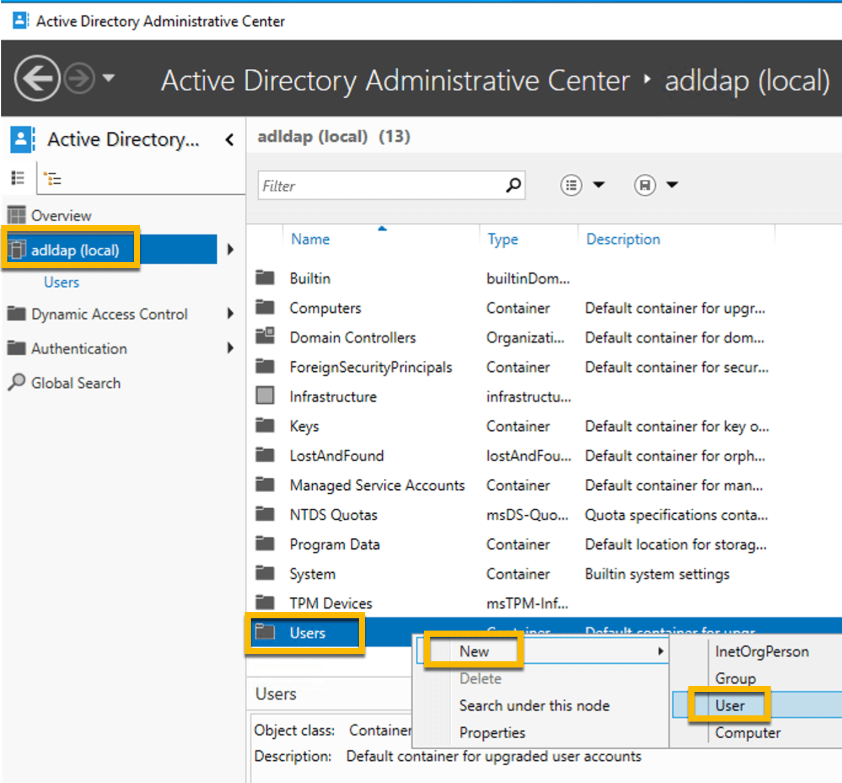The width and height of the screenshot is (842, 783).
Task: Expand the Dynamic Access Control arrow
Action: (230, 313)
